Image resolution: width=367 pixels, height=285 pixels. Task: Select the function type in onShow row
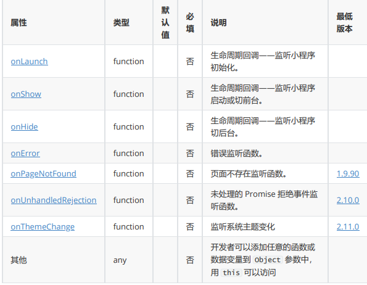128,94
